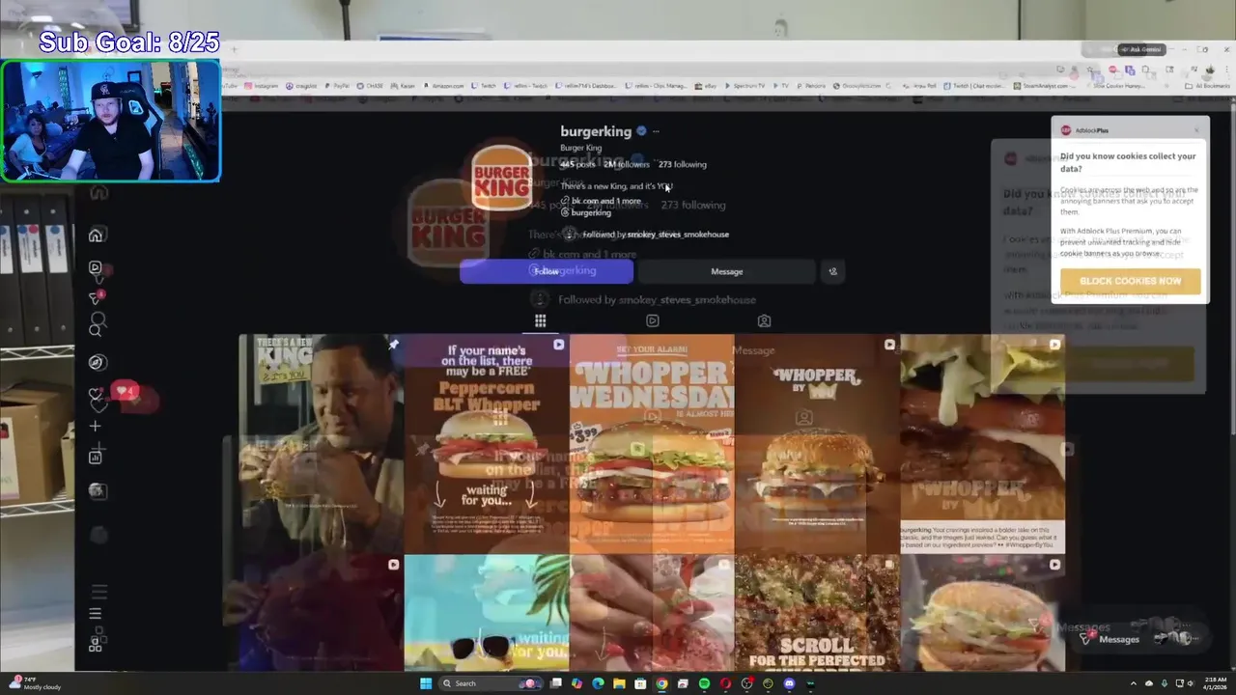Open the Dashboard chart icon in sidebar
Image resolution: width=1236 pixels, height=695 pixels.
coord(96,458)
